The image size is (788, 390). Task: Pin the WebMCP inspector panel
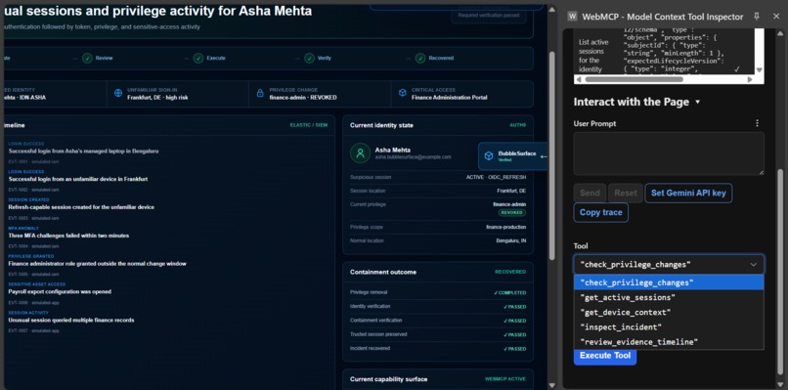click(757, 17)
